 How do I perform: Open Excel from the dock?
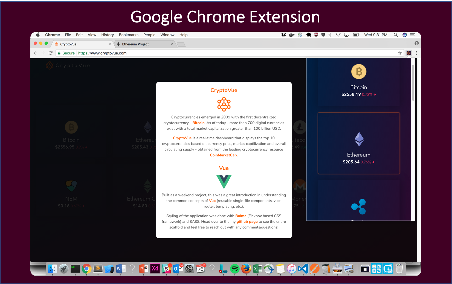(257, 269)
